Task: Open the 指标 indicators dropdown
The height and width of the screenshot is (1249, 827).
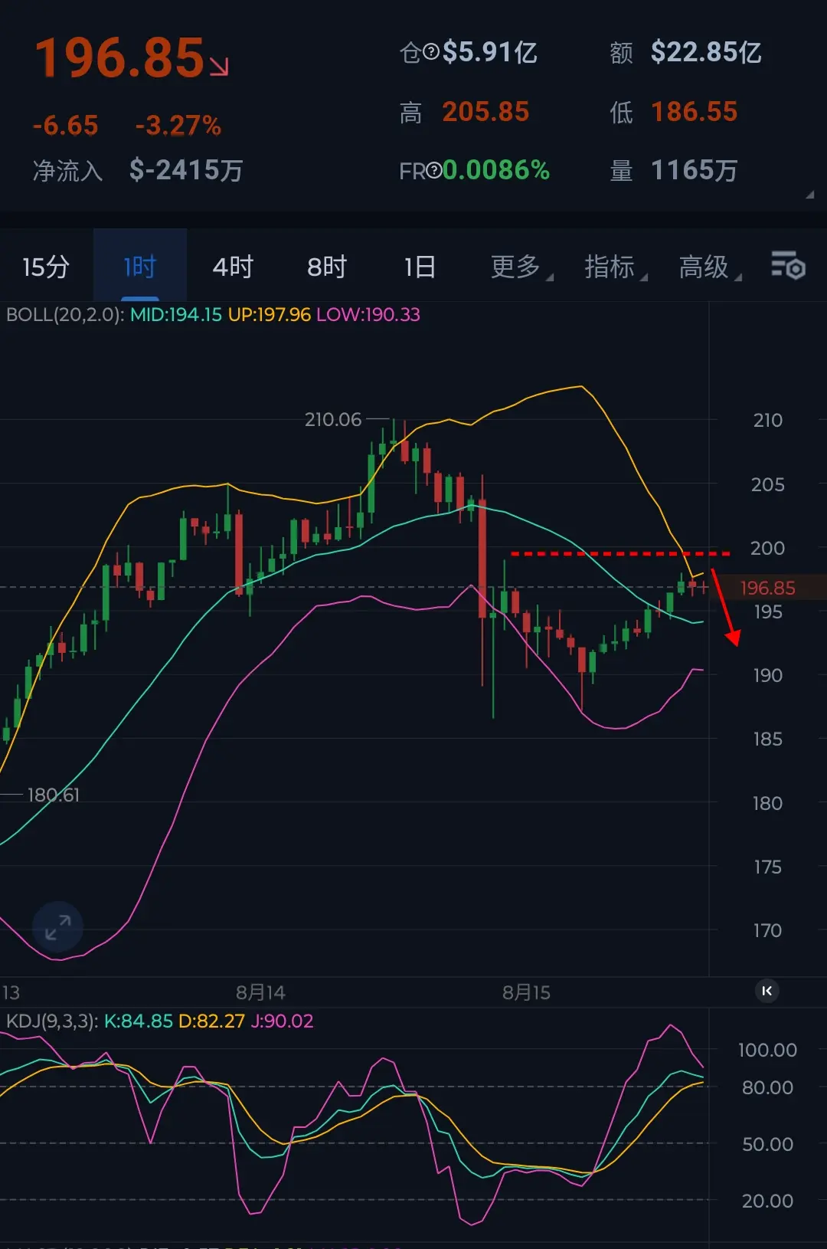Action: [616, 267]
